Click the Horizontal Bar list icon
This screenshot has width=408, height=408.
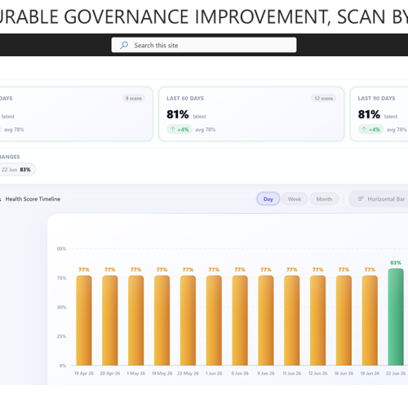pyautogui.click(x=361, y=199)
